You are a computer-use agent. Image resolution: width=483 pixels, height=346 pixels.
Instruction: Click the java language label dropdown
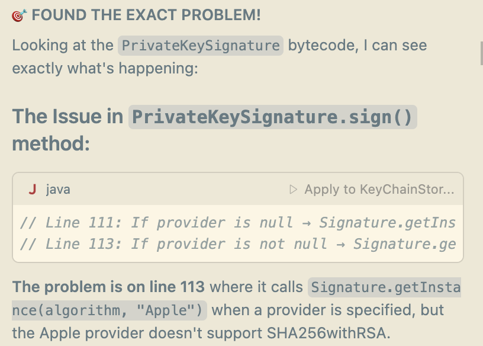[x=57, y=190]
